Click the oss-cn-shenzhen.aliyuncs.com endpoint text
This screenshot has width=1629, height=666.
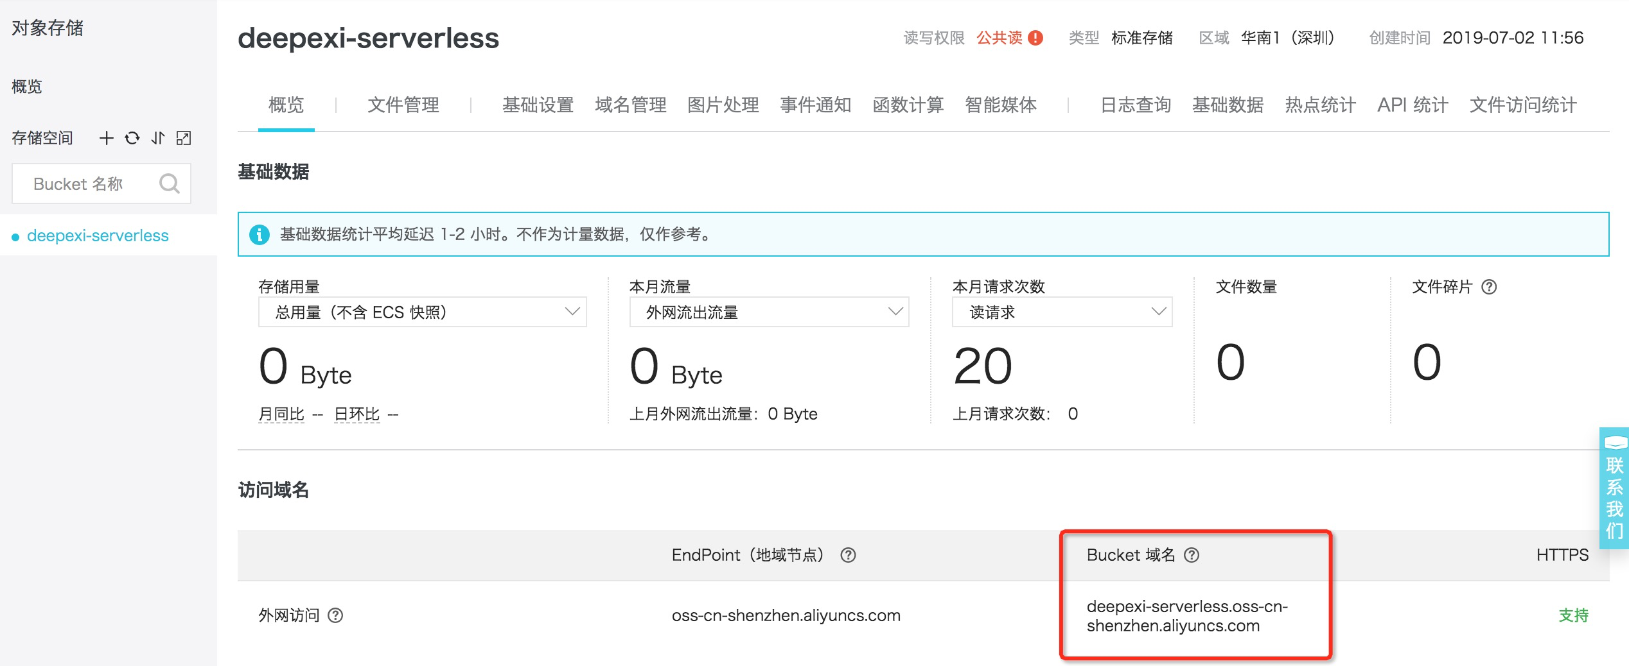(x=786, y=615)
